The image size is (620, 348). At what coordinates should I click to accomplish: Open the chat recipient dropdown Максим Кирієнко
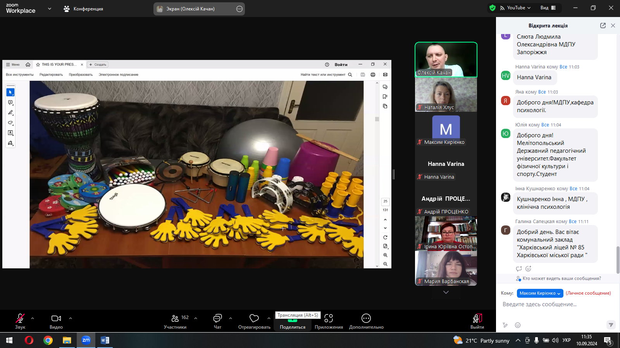click(x=540, y=293)
